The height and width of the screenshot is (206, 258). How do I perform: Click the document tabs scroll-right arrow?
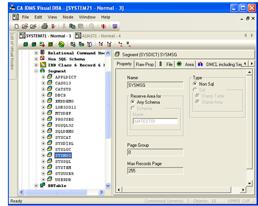252,35
